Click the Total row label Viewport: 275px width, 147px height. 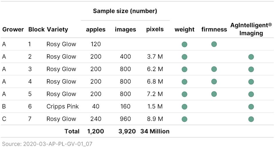click(x=72, y=131)
